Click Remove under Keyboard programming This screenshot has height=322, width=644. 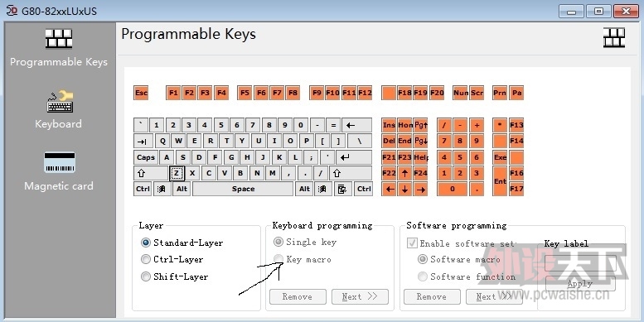pyautogui.click(x=298, y=296)
